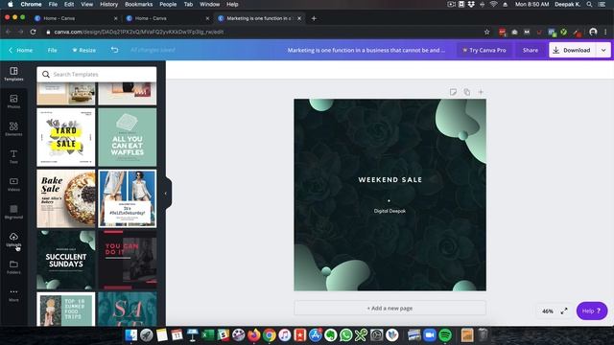This screenshot has height=345, width=614.
Task: Click the undo arrow in Canva toolbar
Action: pos(114,50)
